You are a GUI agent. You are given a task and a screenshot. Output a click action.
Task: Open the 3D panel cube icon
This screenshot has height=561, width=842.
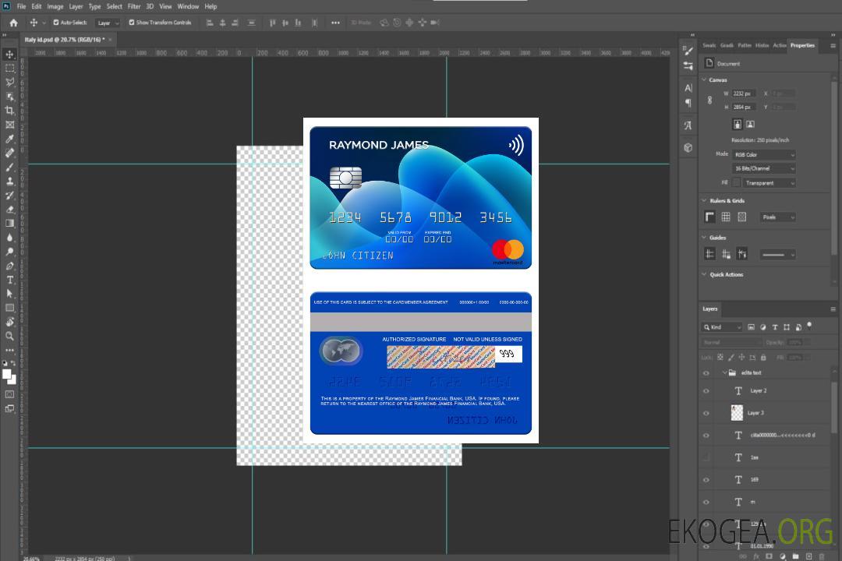[688, 147]
